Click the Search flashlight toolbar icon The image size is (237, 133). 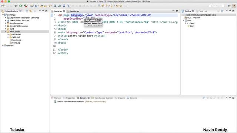49,6
